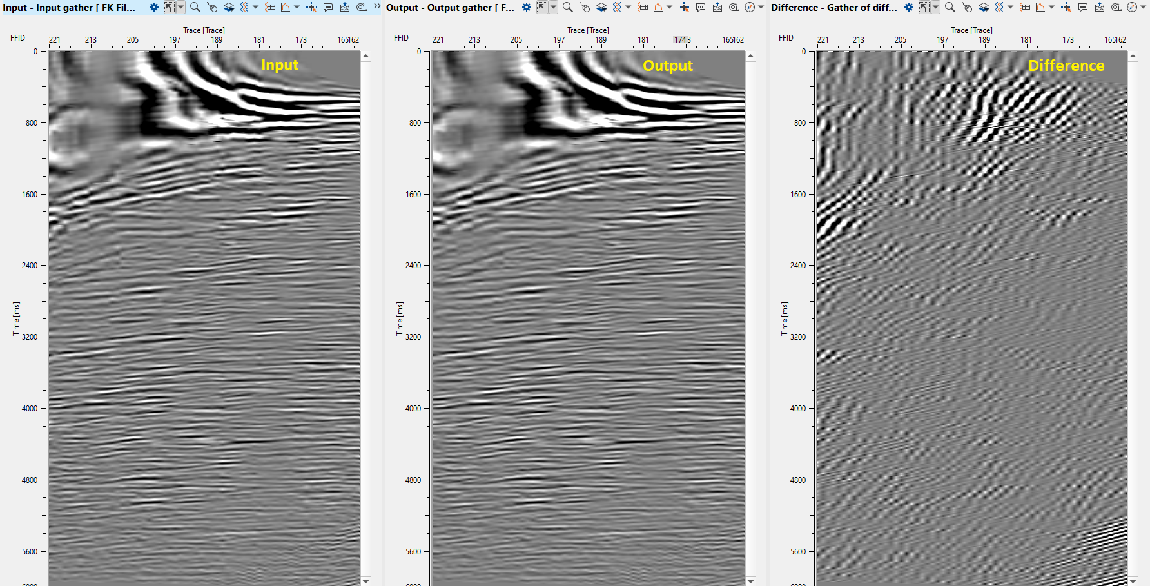Expand selection mode dropdown in Input panel

pos(180,8)
